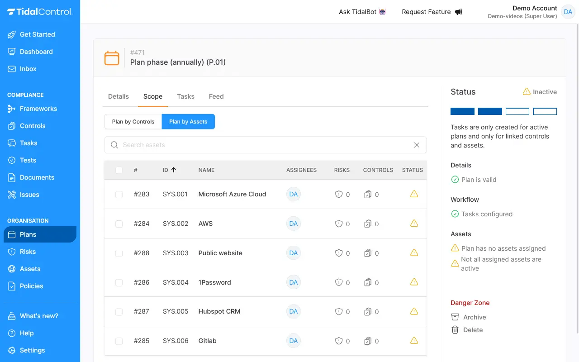
Task: Click the Help question mark icon
Action: pos(12,333)
